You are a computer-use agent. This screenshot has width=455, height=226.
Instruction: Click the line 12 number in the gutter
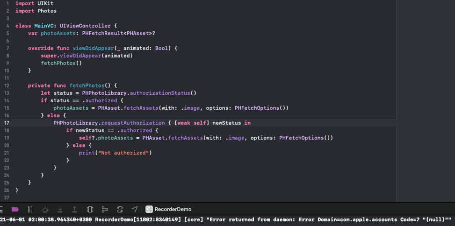click(x=7, y=85)
